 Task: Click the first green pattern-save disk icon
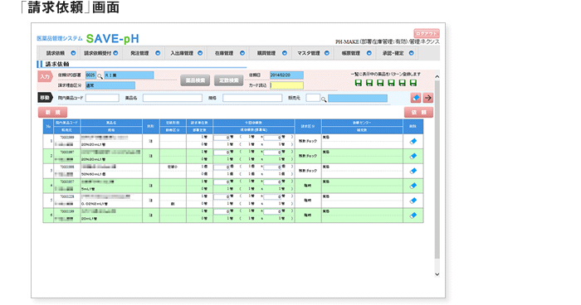click(359, 83)
